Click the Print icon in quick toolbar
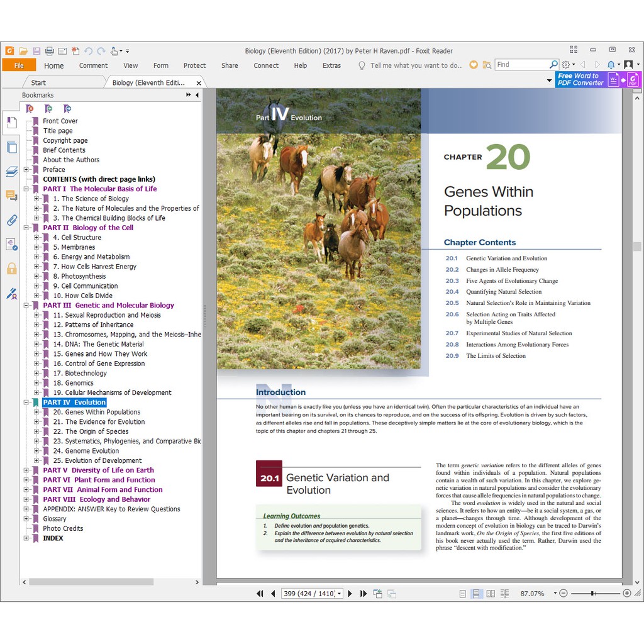This screenshot has width=644, height=644. [x=49, y=51]
